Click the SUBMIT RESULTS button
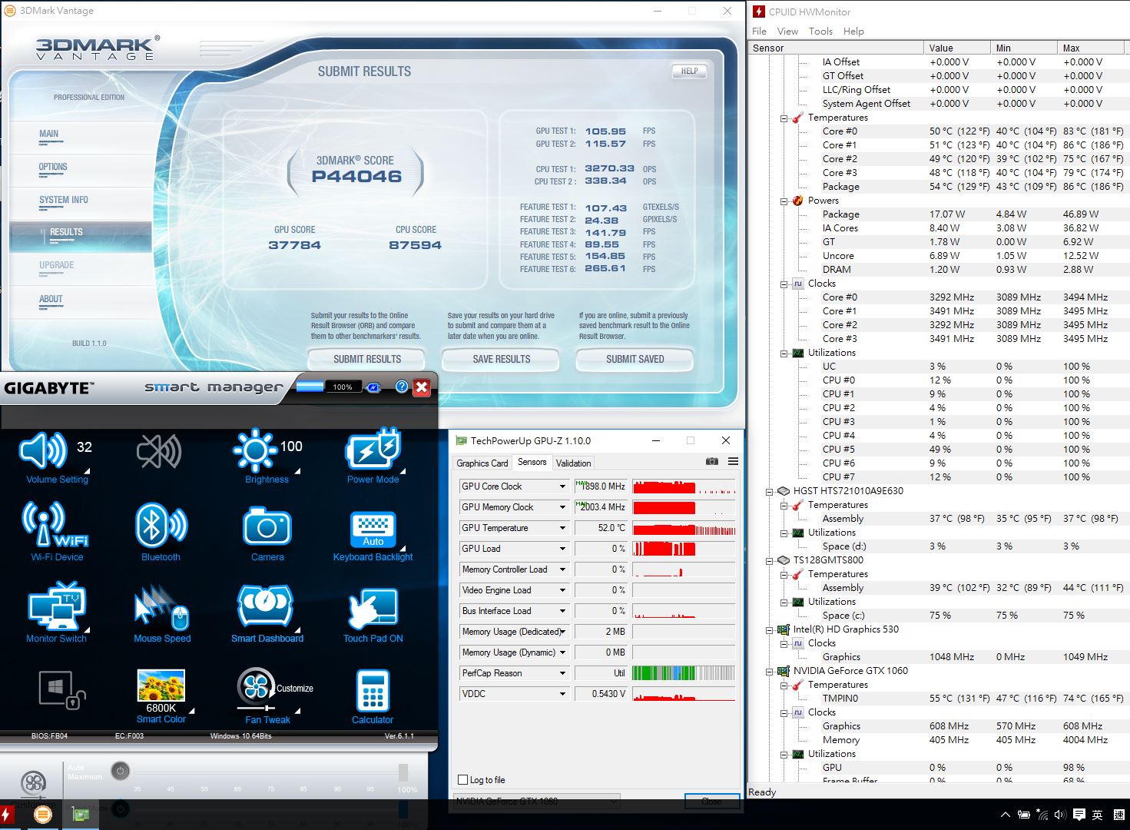Viewport: 1130px width, 830px height. [367, 359]
